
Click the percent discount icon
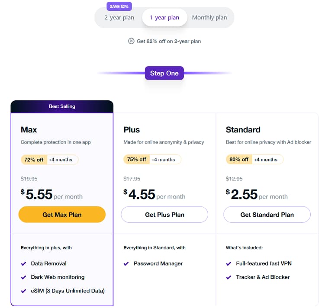[x=131, y=41]
